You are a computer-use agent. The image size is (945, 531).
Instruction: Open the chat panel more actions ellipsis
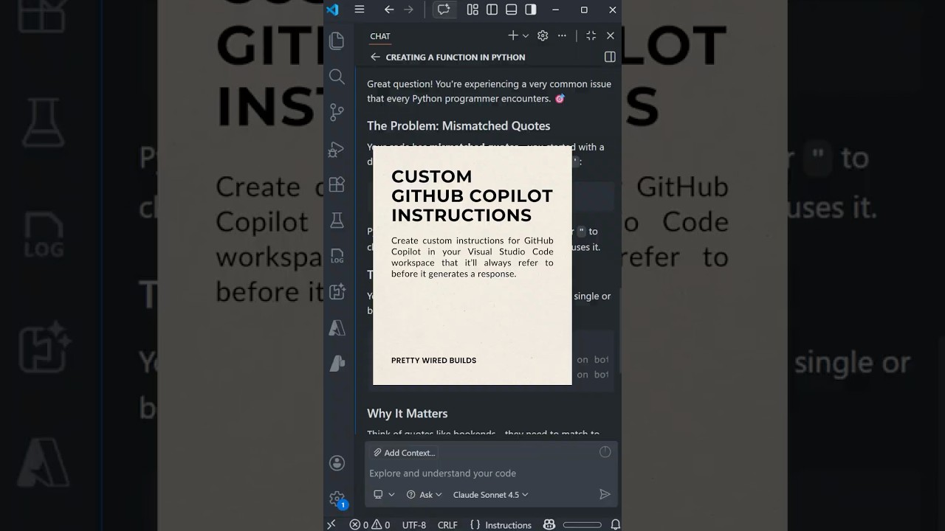point(562,35)
